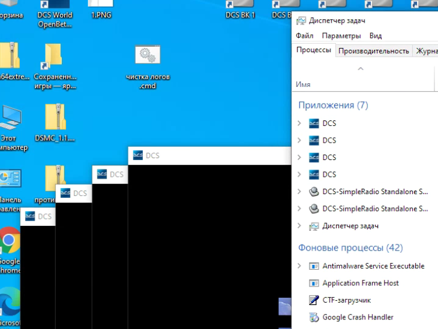The height and width of the screenshot is (329, 438).
Task: Click the CTF-загрузчик process icon
Action: pyautogui.click(x=314, y=300)
